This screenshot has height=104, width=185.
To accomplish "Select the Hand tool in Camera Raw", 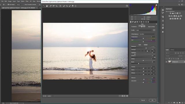I will click(47, 6).
